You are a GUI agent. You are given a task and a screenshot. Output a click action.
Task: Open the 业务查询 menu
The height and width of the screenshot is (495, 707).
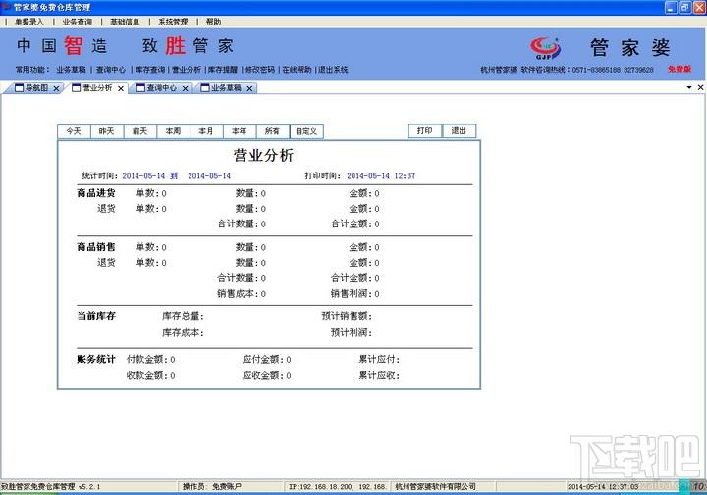pos(78,22)
